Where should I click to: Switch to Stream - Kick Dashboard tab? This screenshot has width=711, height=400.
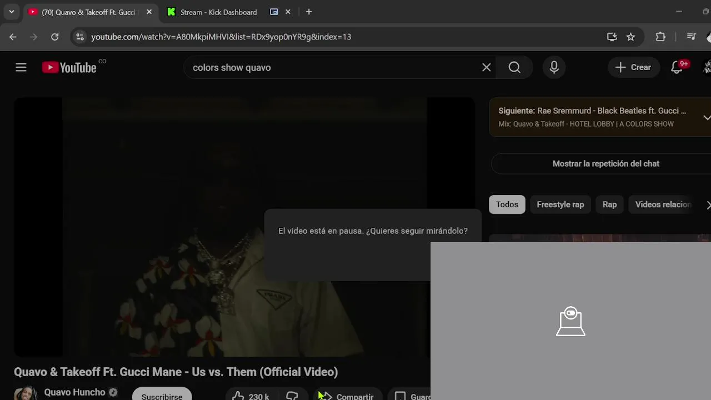(x=218, y=12)
